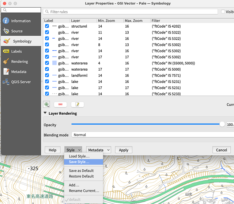Select the ("ftCode" IS 4202) filter cell
The height and width of the screenshot is (204, 234).
point(166,26)
